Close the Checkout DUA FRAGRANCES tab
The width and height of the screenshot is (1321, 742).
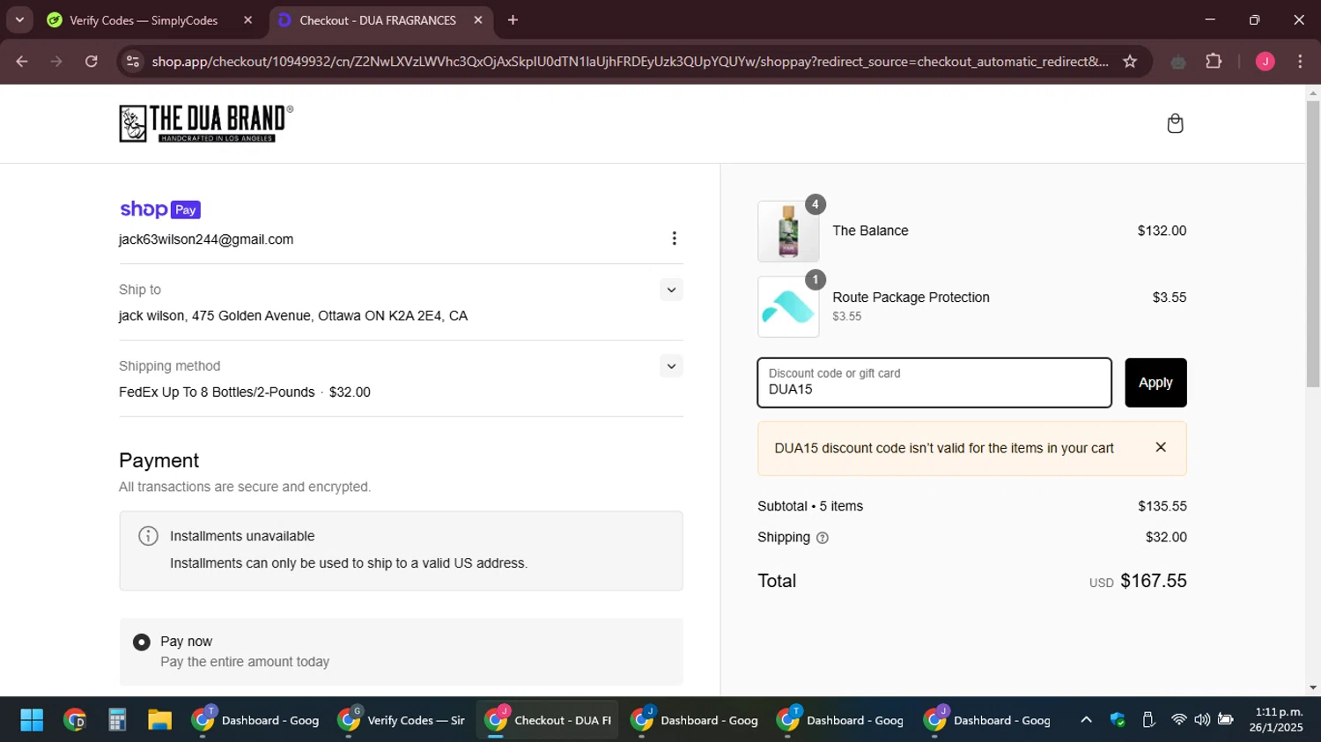coord(478,20)
